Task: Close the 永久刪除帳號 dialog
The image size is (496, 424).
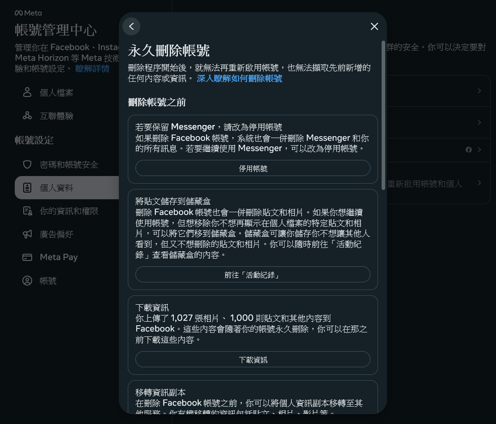Action: (x=374, y=26)
